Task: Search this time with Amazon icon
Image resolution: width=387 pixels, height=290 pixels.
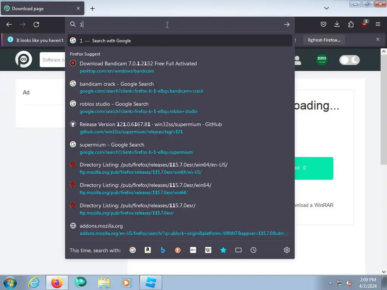Action: (148, 250)
